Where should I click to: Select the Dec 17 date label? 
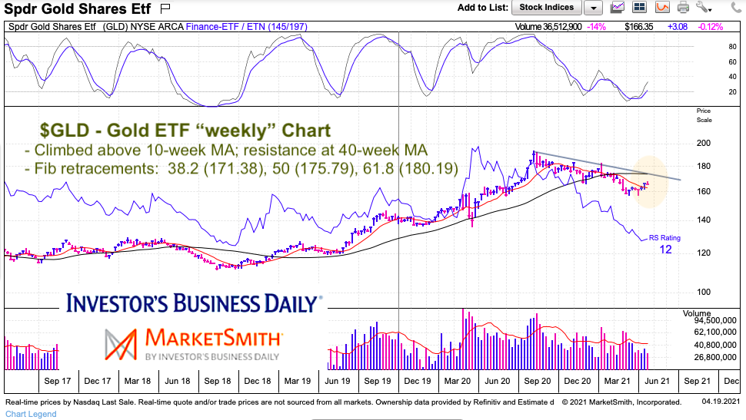click(98, 381)
